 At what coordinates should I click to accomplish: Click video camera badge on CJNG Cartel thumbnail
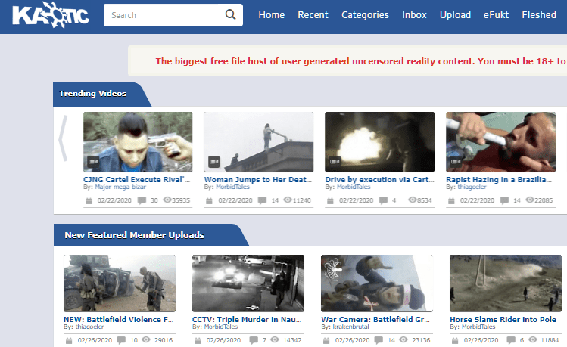(93, 161)
